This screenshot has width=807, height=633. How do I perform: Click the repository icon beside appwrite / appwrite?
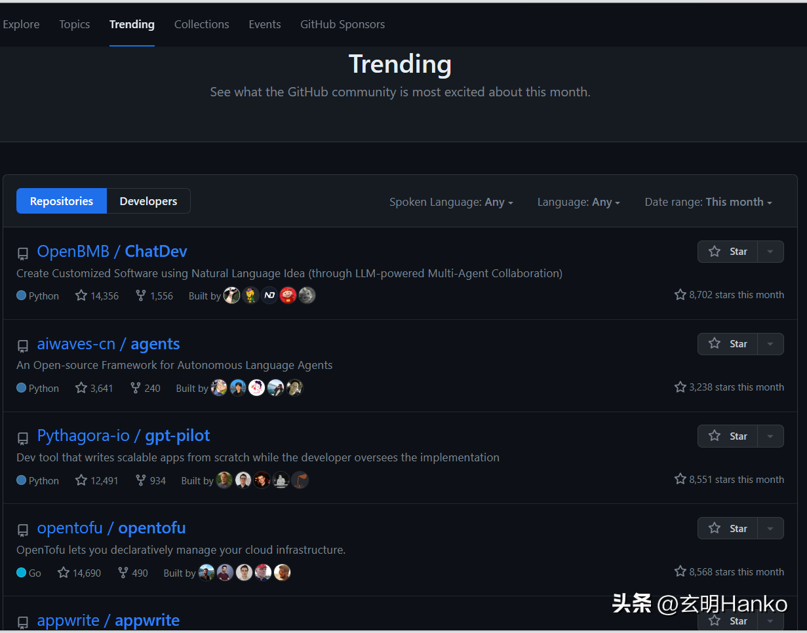23,623
